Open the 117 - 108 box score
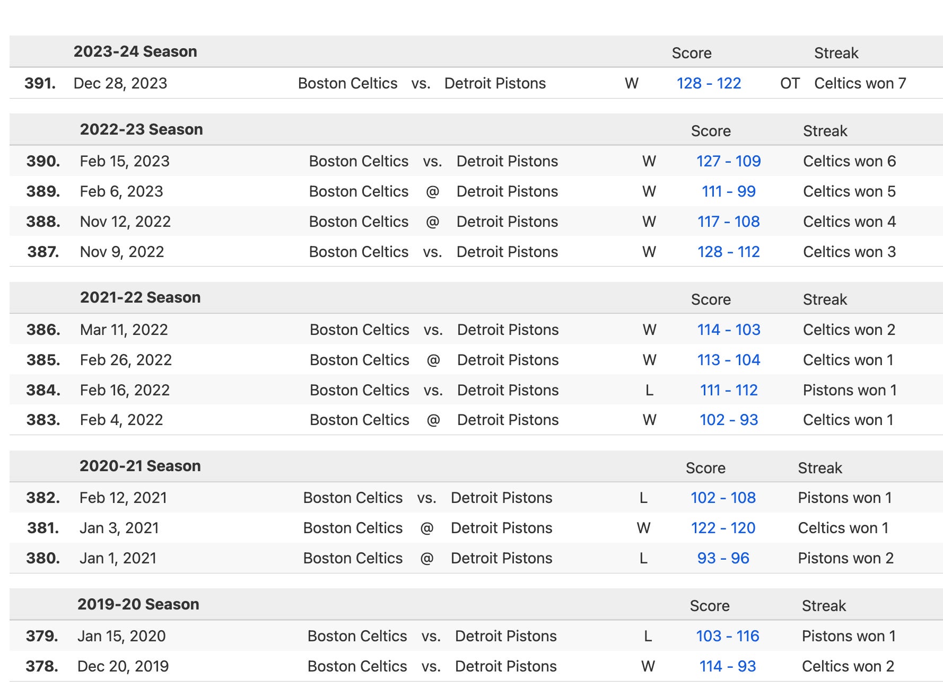Screen dimensions: 943x689 (728, 222)
